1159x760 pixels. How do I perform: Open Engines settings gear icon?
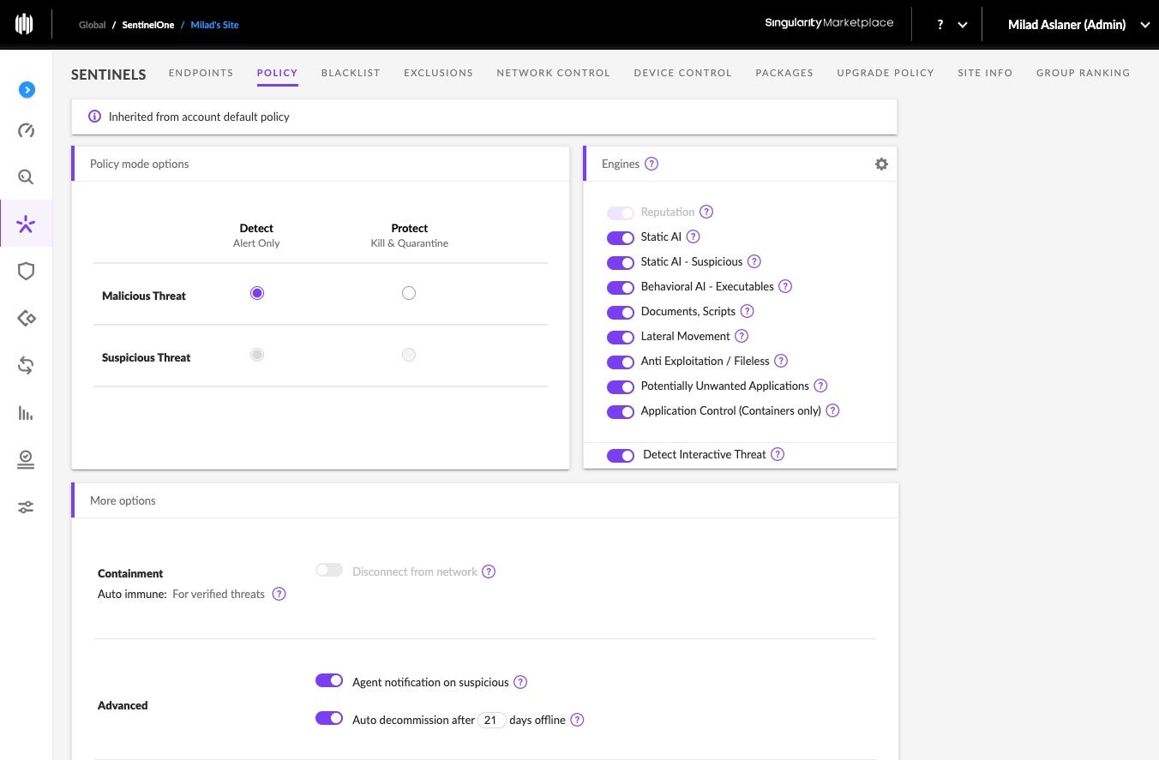(881, 164)
